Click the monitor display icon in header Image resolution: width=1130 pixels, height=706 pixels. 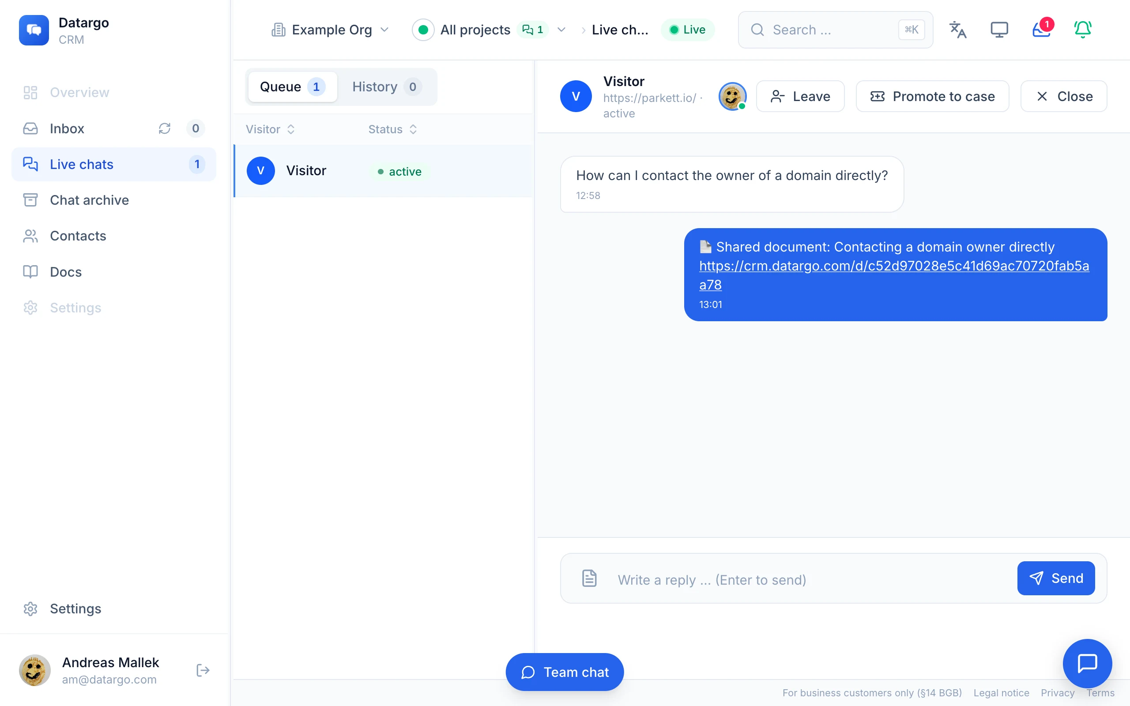pyautogui.click(x=999, y=30)
